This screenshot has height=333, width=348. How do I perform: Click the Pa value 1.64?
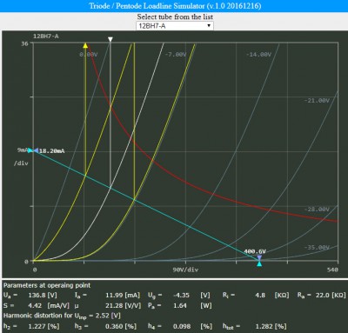point(180,305)
